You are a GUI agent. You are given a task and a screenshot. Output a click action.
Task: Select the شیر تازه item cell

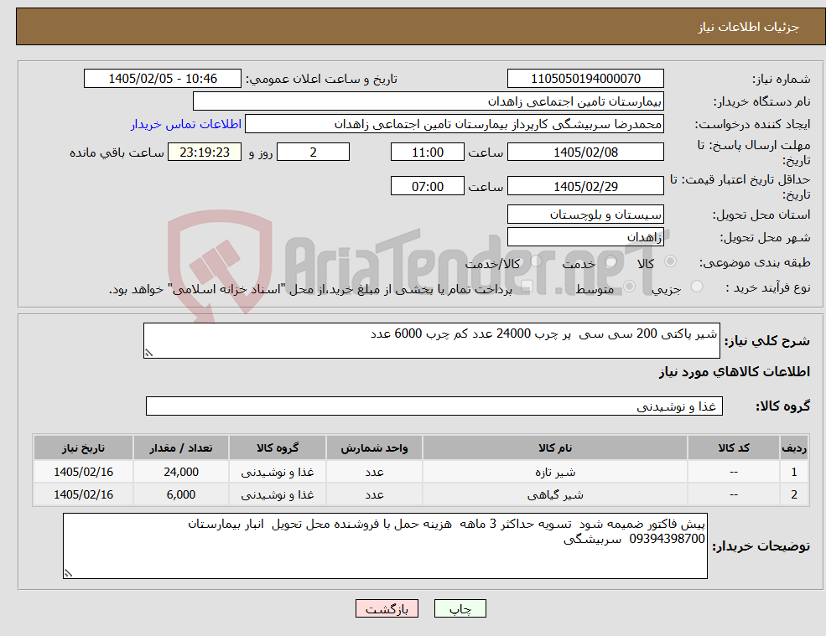click(x=554, y=472)
